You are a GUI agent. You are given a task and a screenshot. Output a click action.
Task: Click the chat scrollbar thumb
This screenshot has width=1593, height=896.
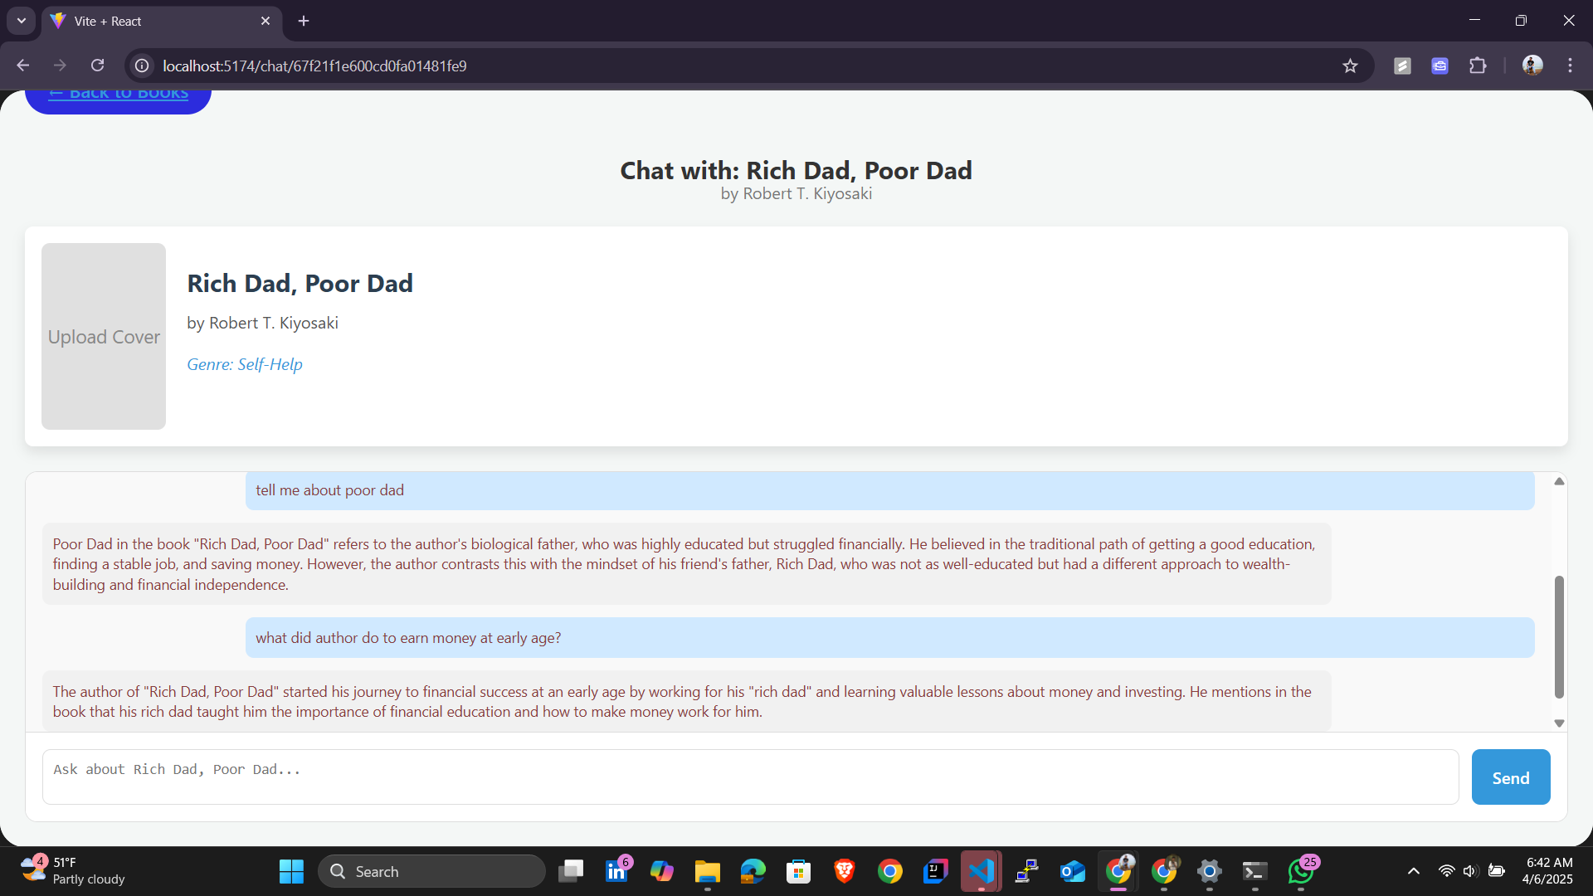pos(1559,636)
